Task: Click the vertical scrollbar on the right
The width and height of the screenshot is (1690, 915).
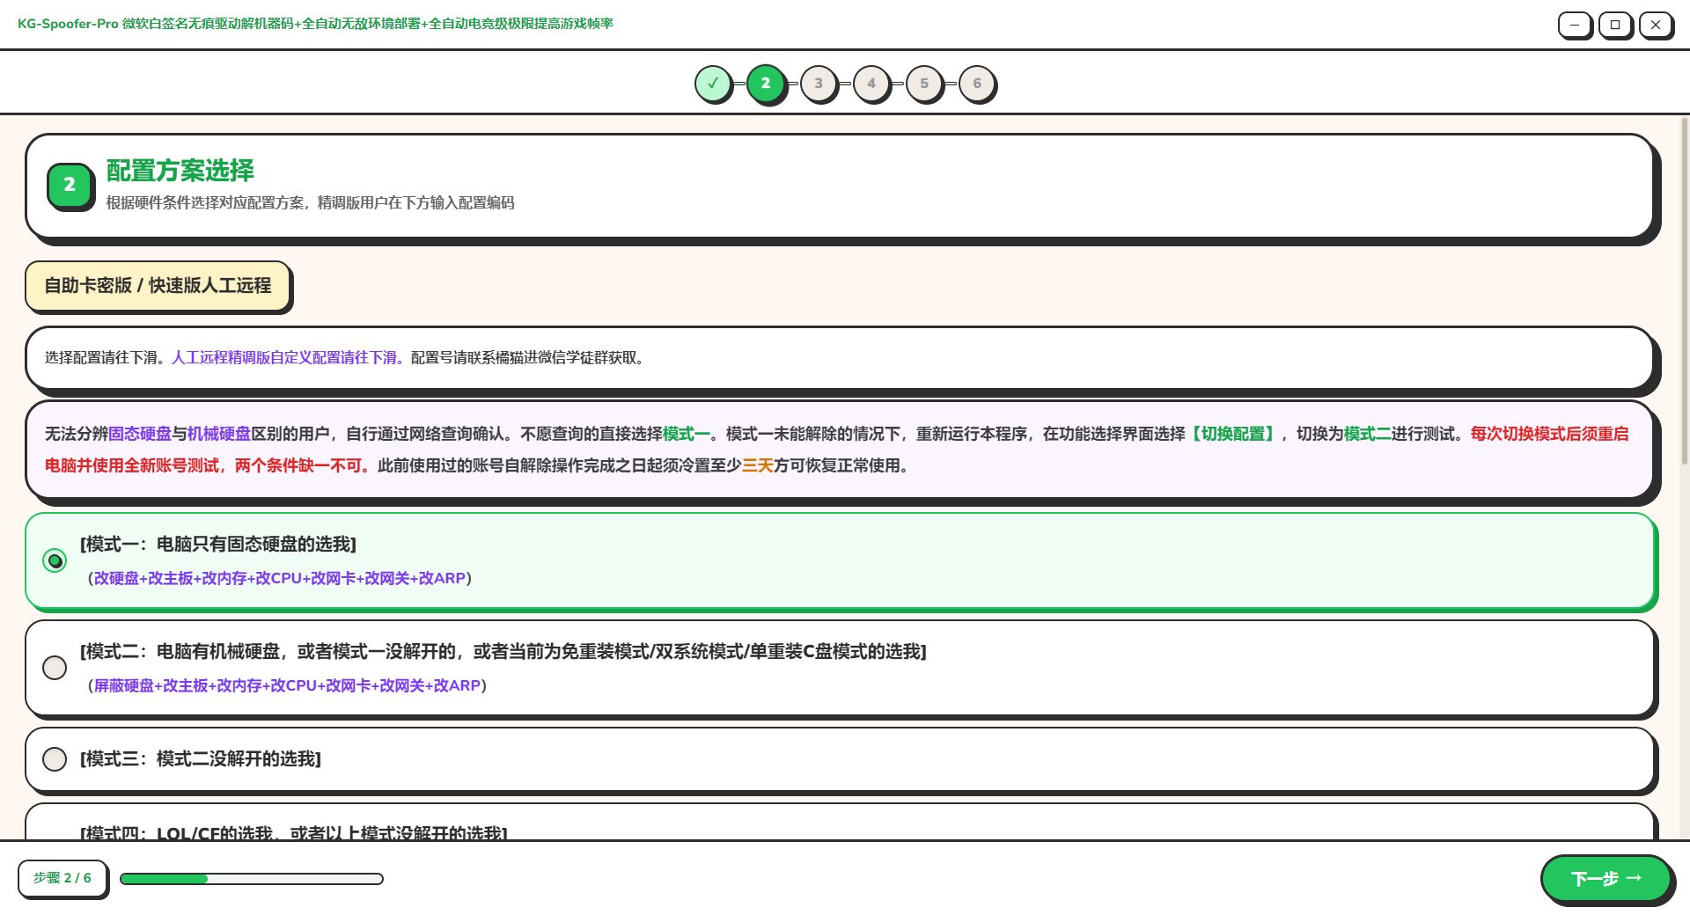Action: pos(1685,290)
